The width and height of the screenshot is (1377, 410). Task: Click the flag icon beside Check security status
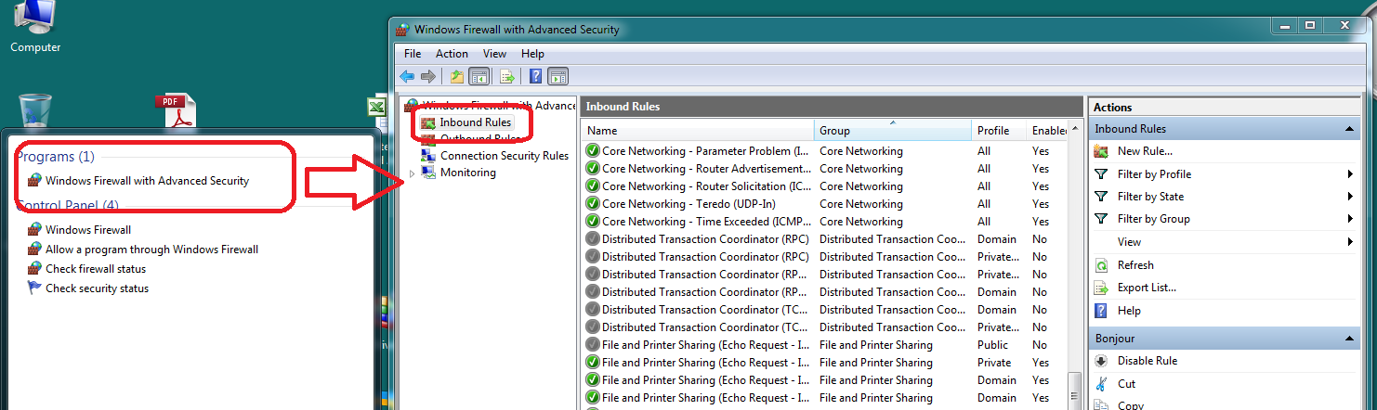[x=34, y=288]
